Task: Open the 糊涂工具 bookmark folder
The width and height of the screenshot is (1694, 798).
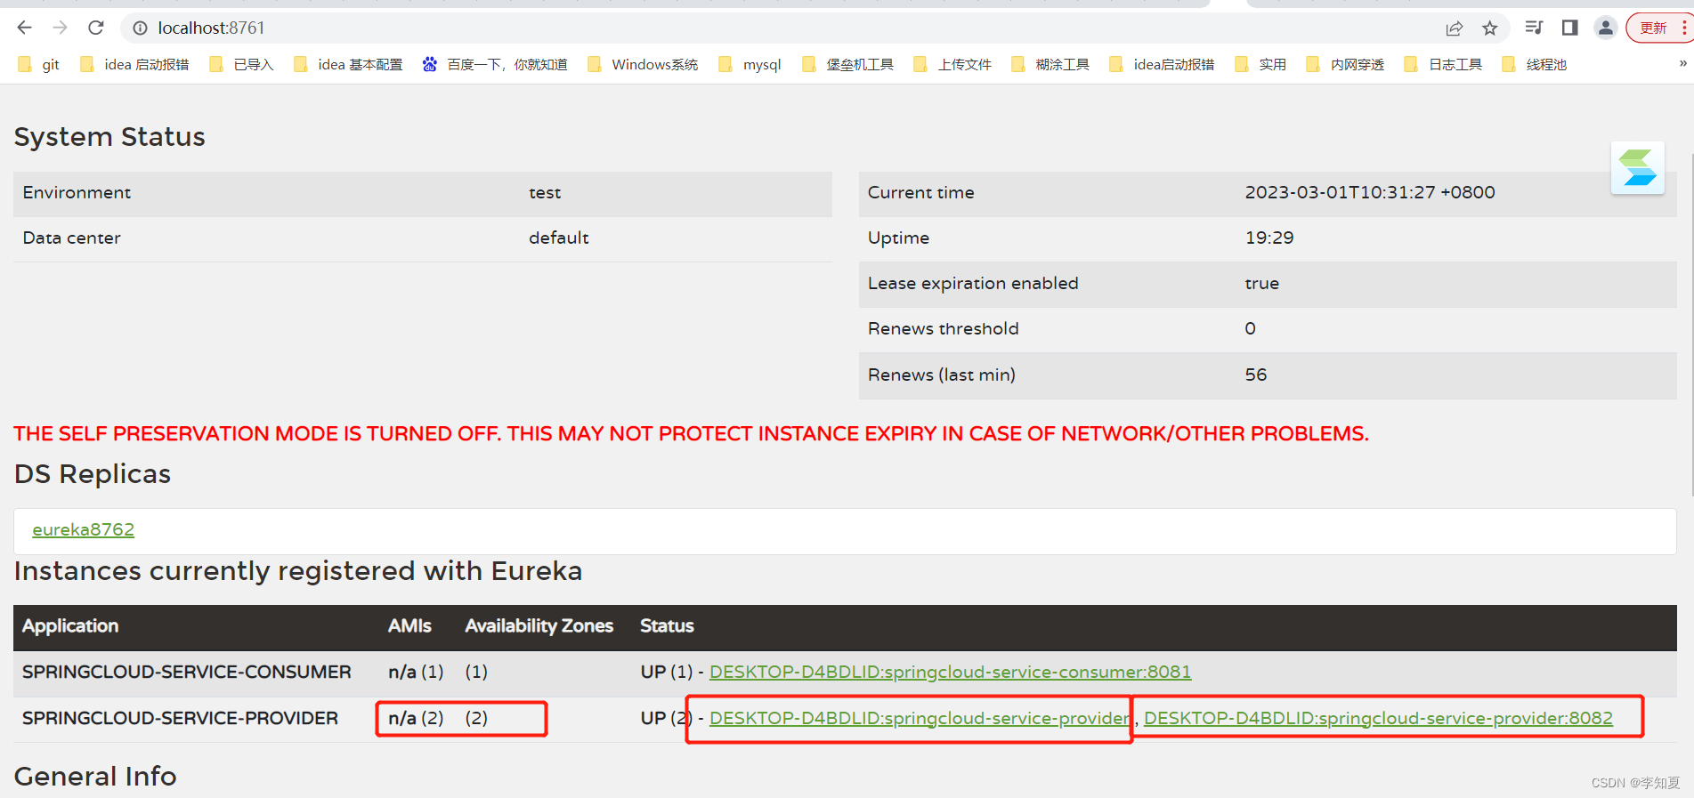Action: coord(1050,64)
